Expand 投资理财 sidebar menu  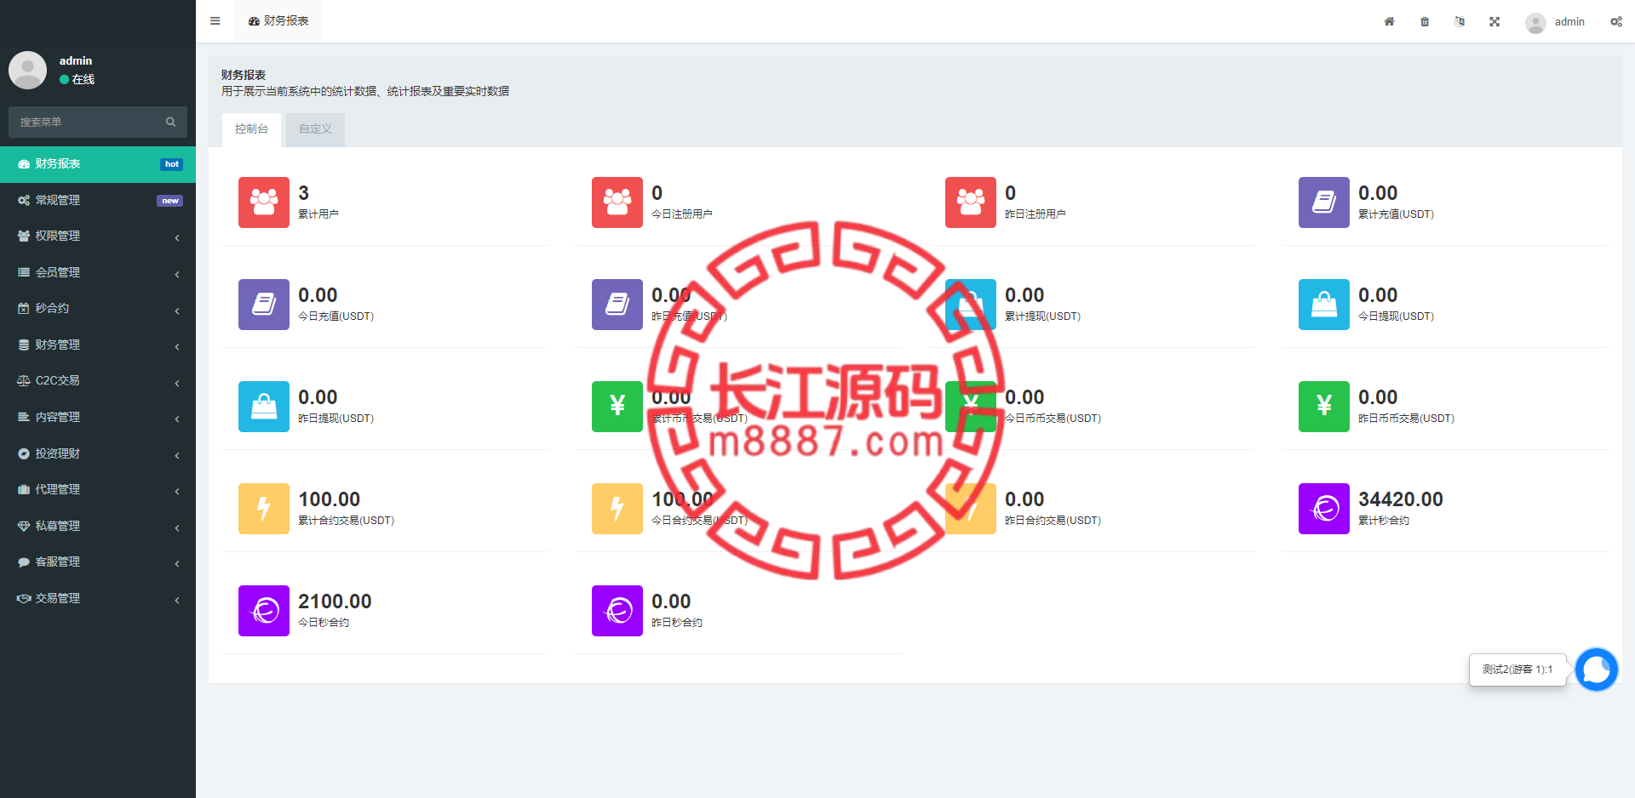click(98, 453)
